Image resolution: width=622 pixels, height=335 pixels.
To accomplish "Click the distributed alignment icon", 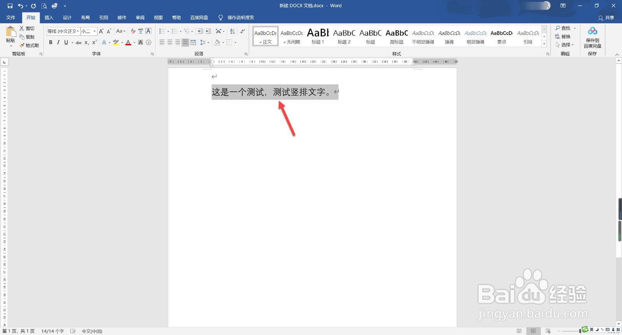I will coord(193,42).
